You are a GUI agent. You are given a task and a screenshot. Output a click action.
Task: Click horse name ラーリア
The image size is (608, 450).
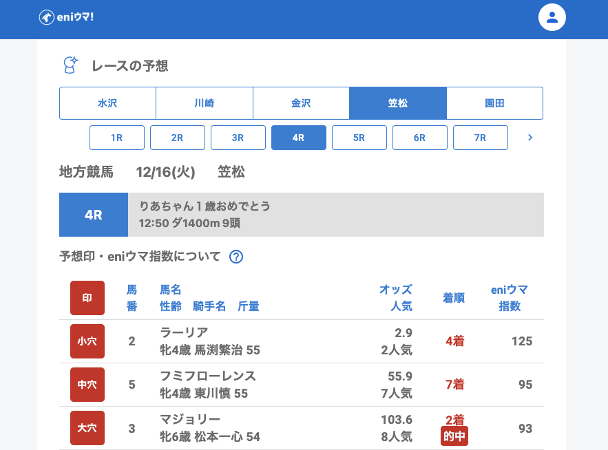click(184, 332)
